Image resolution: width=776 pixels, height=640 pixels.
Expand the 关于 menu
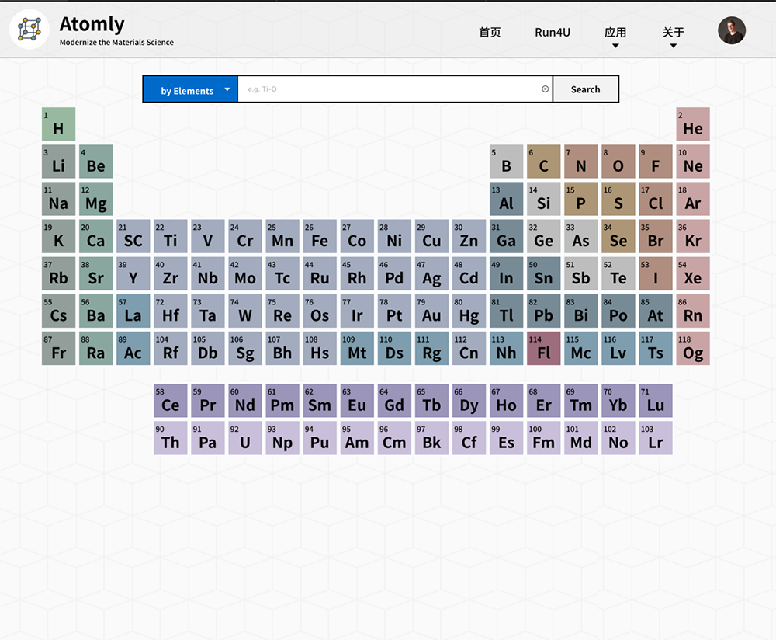click(x=673, y=33)
